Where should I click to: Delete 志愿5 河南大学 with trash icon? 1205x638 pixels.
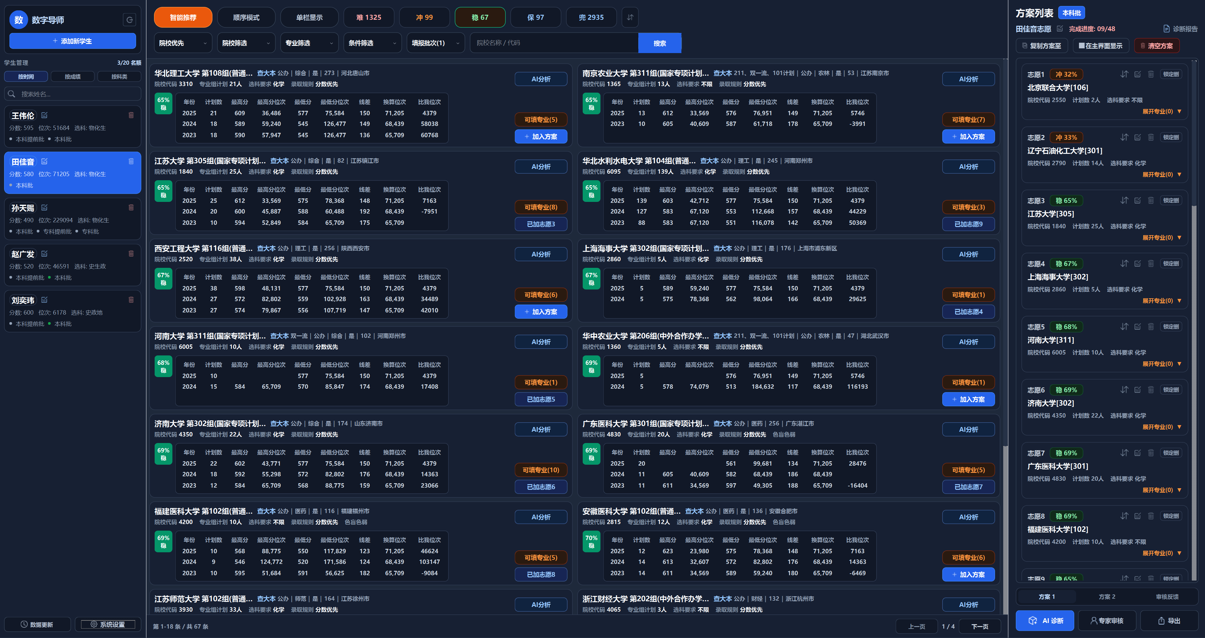pos(1151,326)
